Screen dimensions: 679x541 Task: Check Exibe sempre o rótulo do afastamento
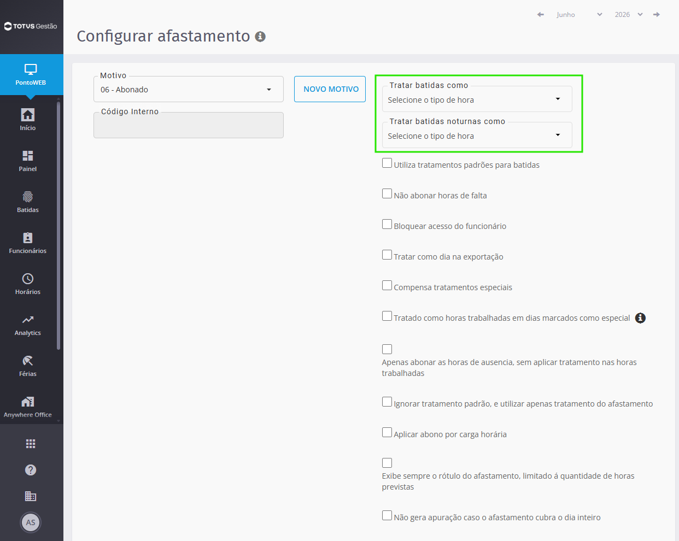tap(387, 463)
